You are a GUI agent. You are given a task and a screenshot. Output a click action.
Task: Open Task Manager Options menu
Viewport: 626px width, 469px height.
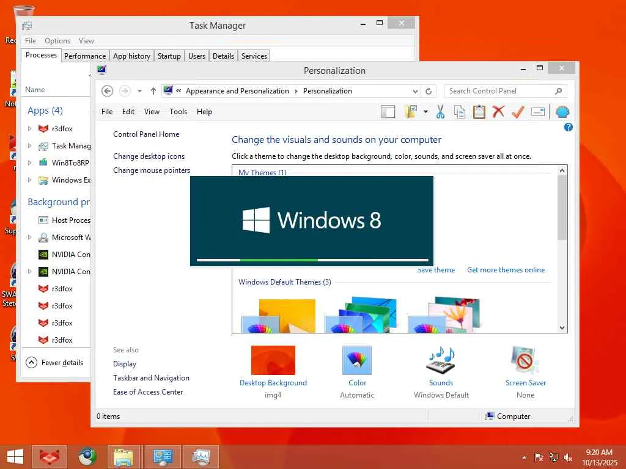click(57, 41)
